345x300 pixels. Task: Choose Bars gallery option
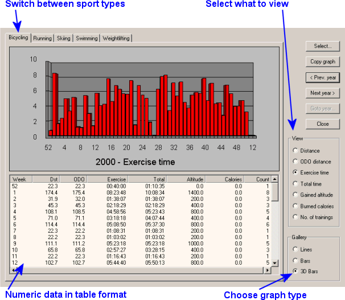(x=295, y=260)
